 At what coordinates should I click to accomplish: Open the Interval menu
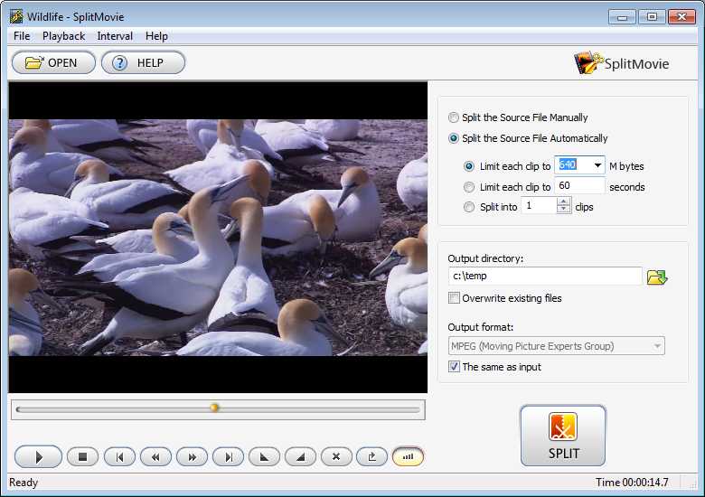(115, 36)
